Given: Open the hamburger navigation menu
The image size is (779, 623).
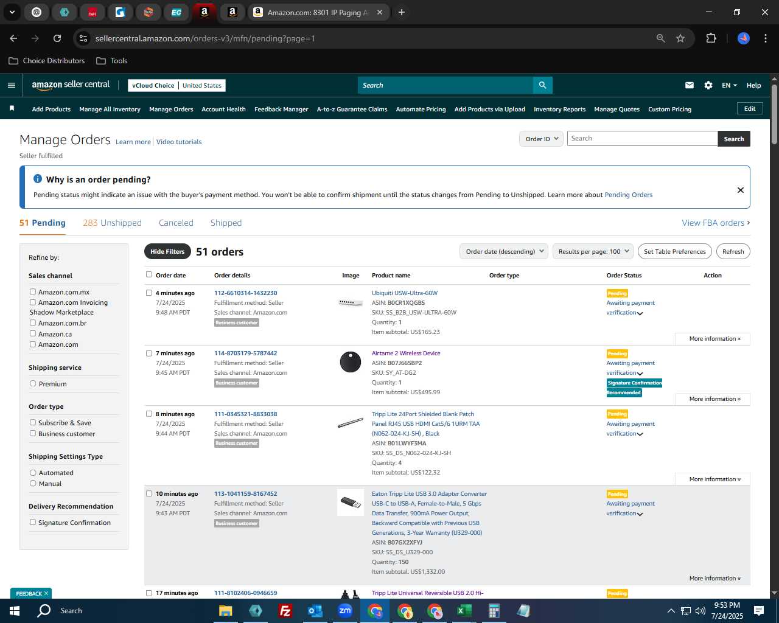Looking at the screenshot, I should pyautogui.click(x=11, y=85).
